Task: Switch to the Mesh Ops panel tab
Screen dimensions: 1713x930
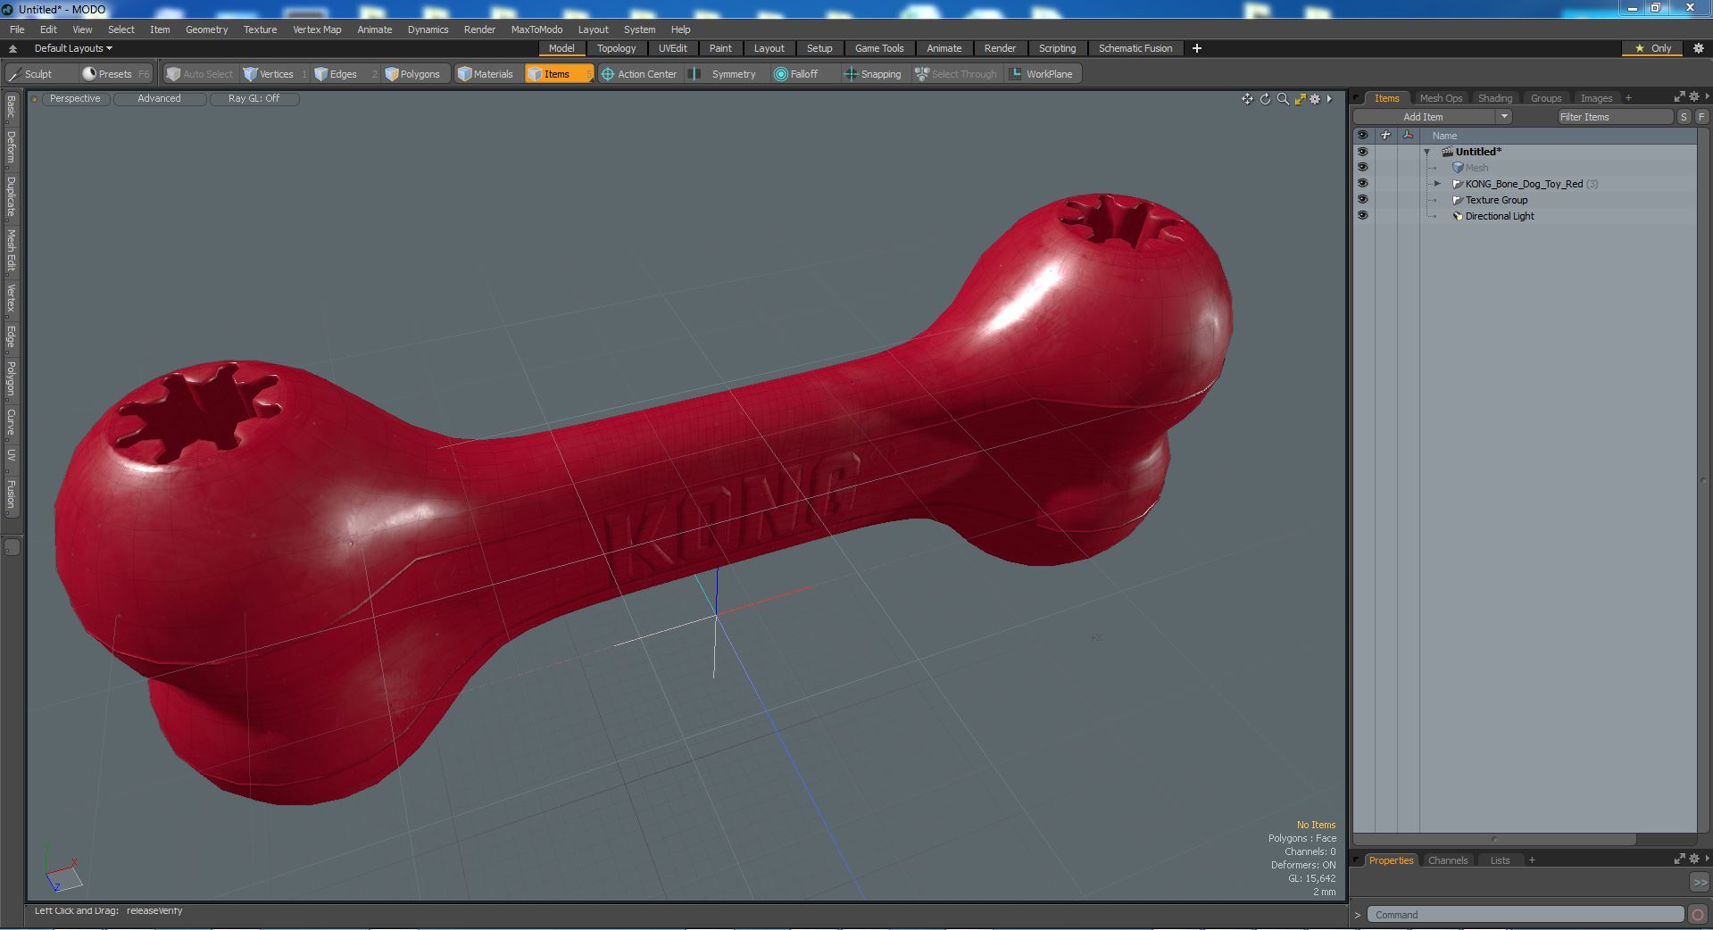Action: 1441,98
